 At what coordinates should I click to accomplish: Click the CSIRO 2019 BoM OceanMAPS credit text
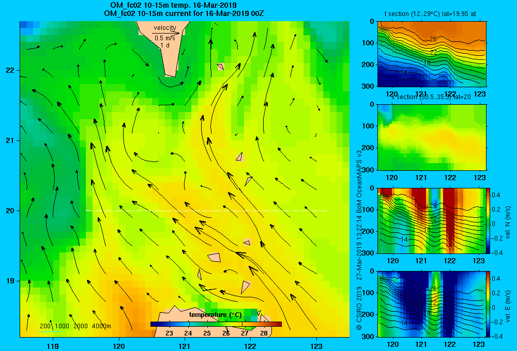point(359,240)
